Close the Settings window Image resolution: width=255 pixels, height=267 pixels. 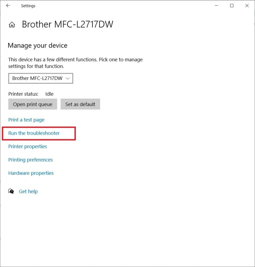point(247,6)
